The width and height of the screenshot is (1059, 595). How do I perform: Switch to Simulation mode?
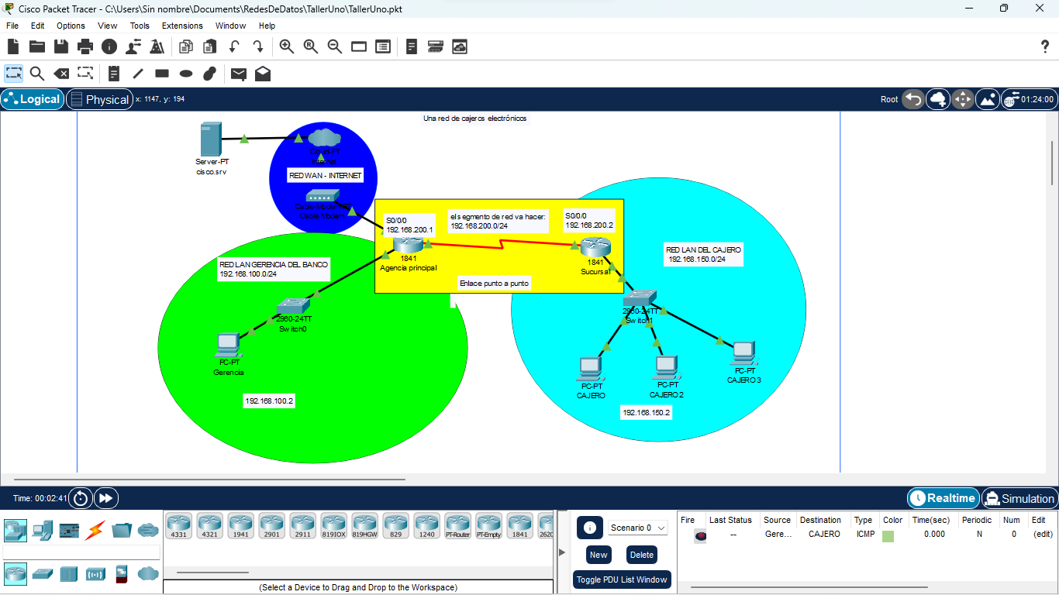coord(1019,498)
